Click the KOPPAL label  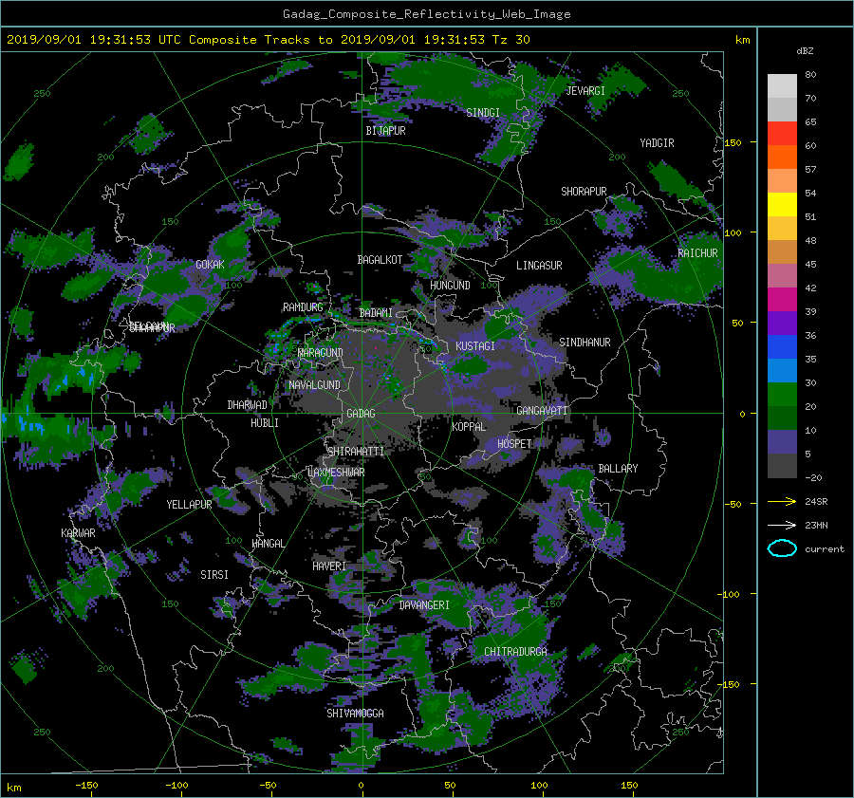pyautogui.click(x=469, y=426)
